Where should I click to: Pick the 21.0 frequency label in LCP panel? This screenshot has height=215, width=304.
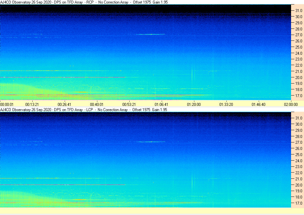click(x=299, y=179)
